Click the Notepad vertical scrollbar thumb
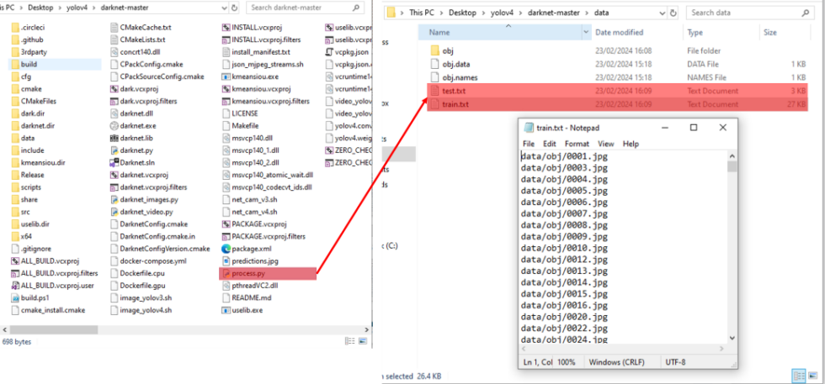Image resolution: width=825 pixels, height=384 pixels. pos(732,166)
